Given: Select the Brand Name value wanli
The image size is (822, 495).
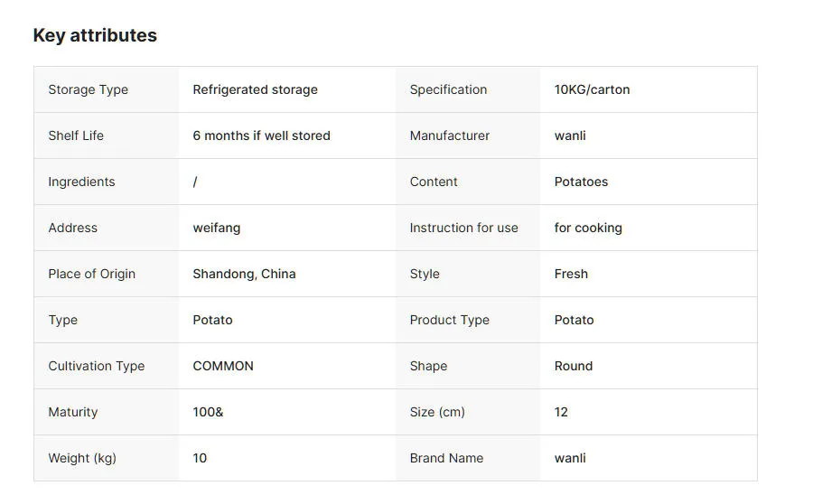Looking at the screenshot, I should click(570, 458).
